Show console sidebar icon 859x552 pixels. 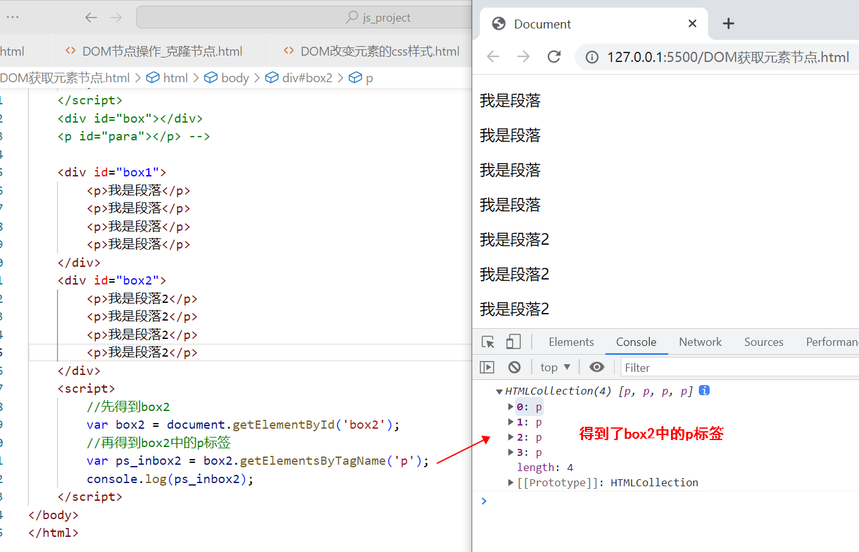[x=487, y=367]
